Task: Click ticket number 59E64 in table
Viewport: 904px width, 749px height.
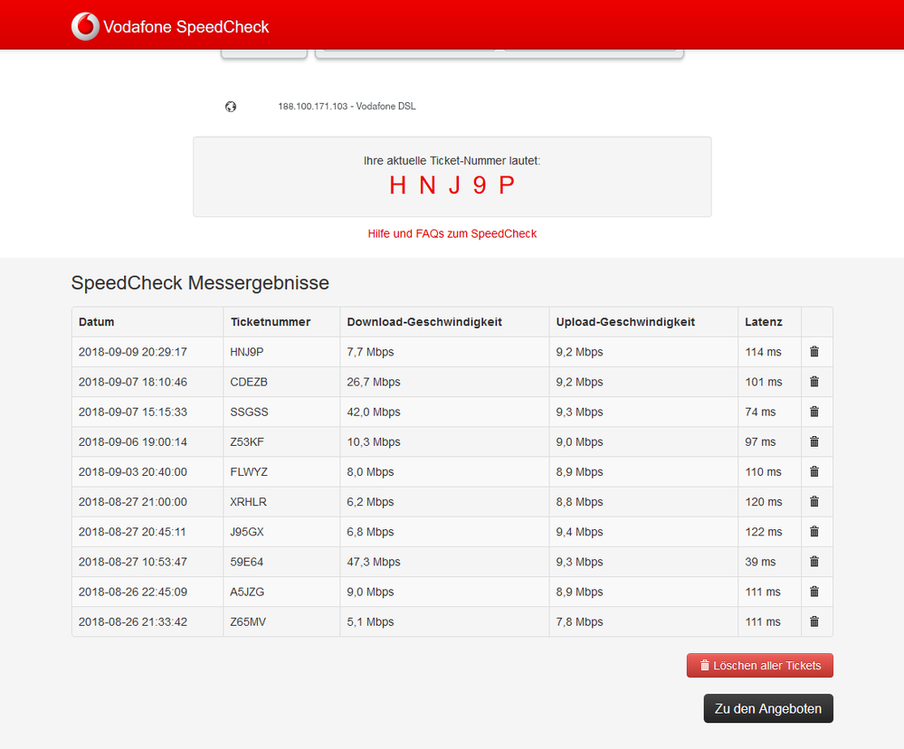Action: (247, 562)
